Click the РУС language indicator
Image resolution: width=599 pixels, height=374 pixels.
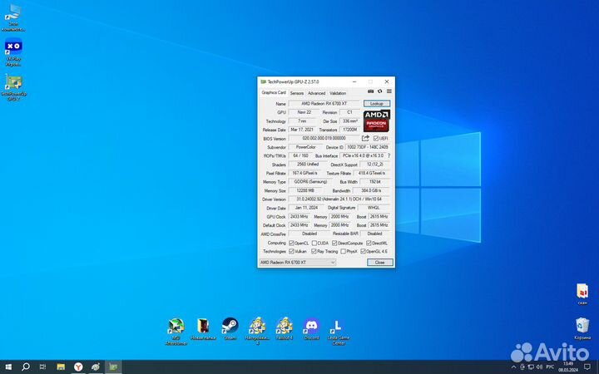point(550,367)
